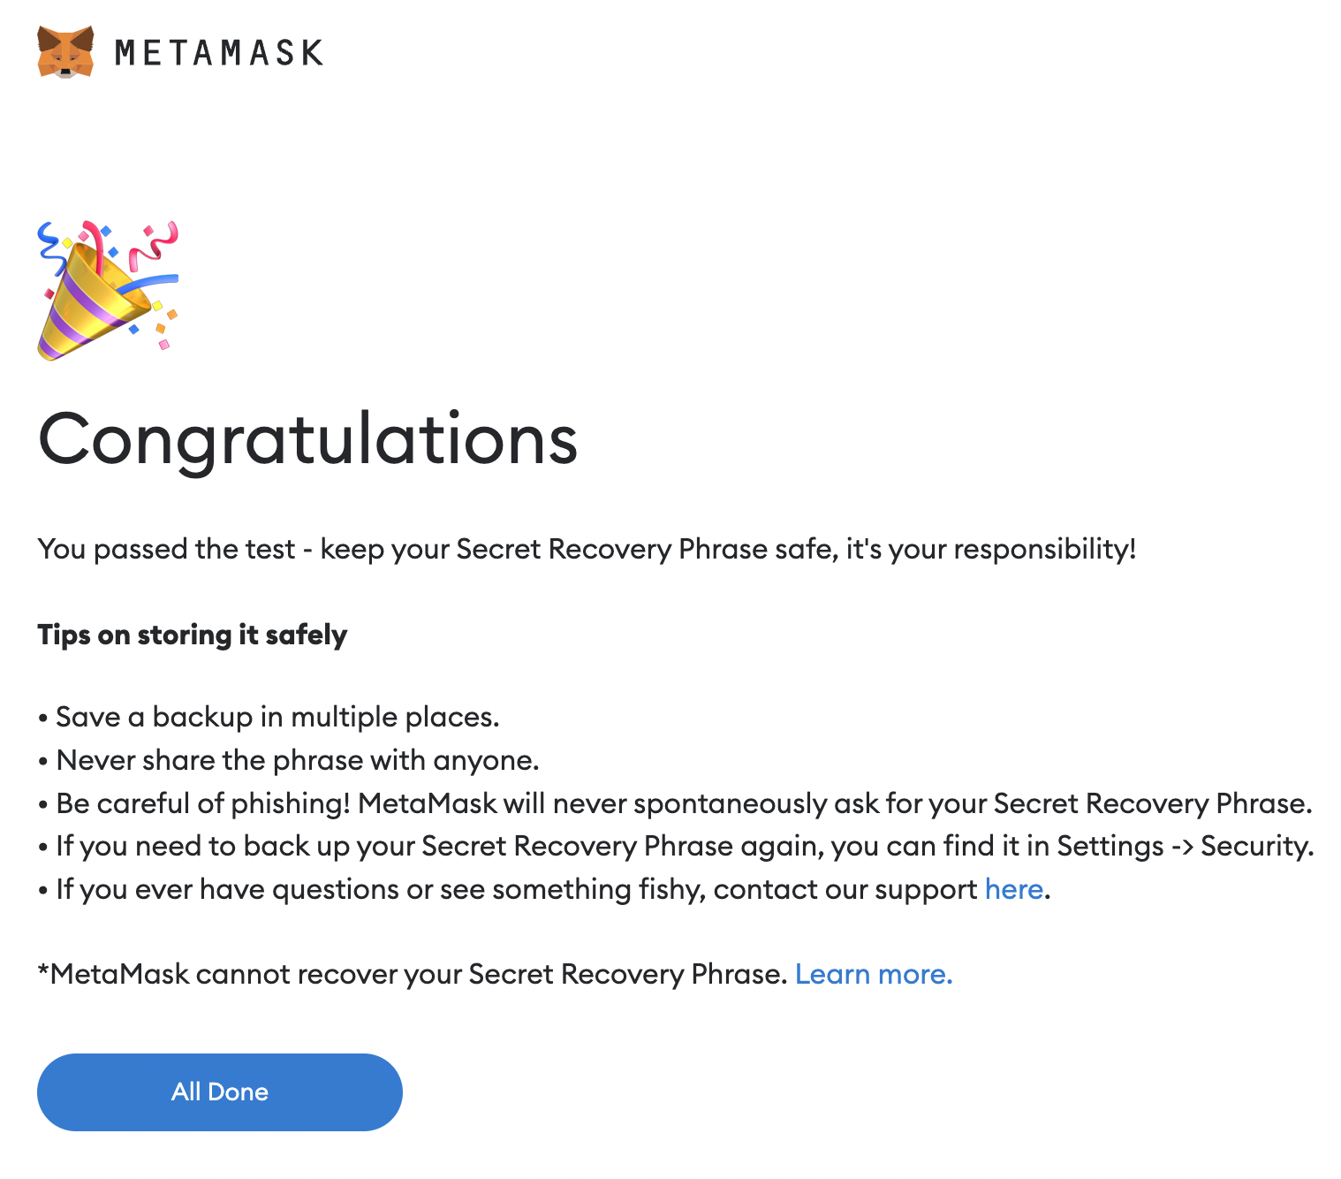The image size is (1341, 1179).
Task: Click "see something fishy" in the last tip
Action: point(572,889)
